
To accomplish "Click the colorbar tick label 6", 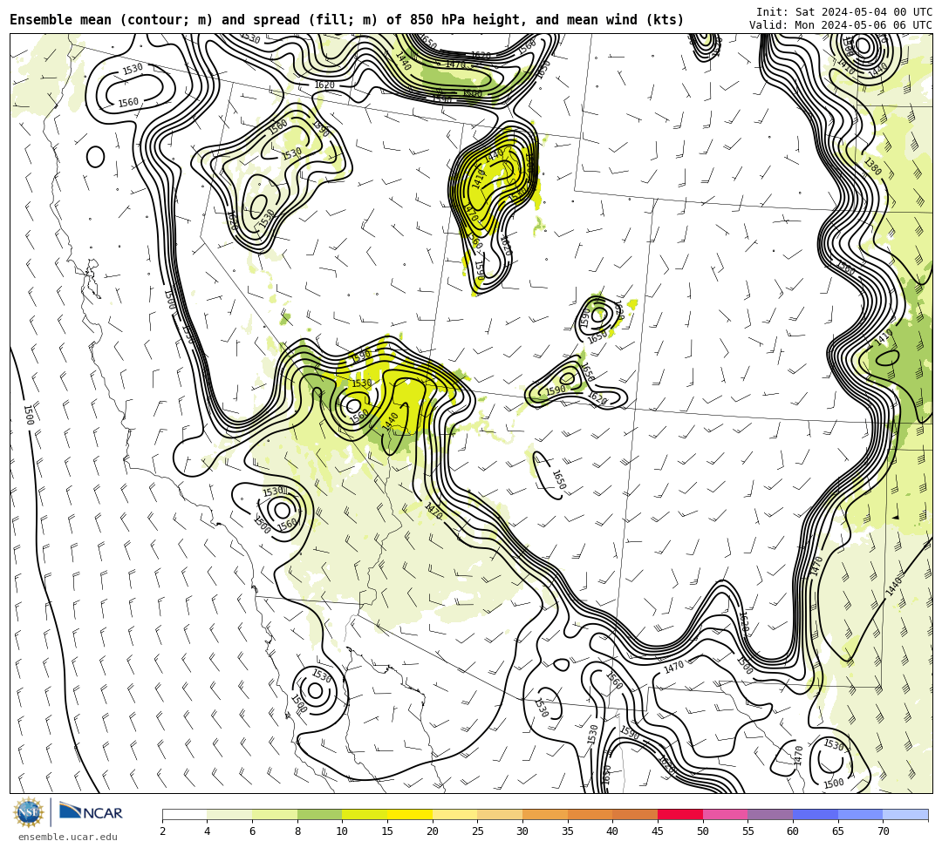I will (x=252, y=831).
